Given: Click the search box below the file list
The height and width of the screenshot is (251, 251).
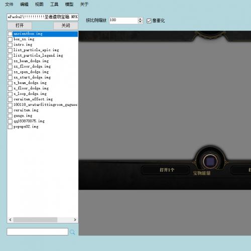Looking at the screenshot, I should point(38,231).
